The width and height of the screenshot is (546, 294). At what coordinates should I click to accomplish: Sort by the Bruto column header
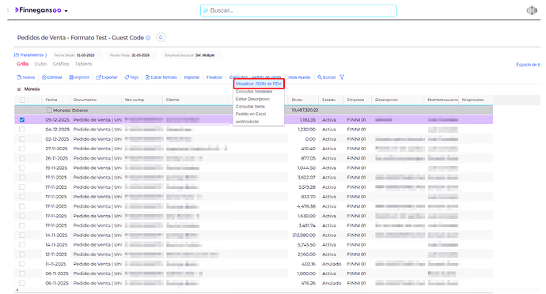point(297,100)
